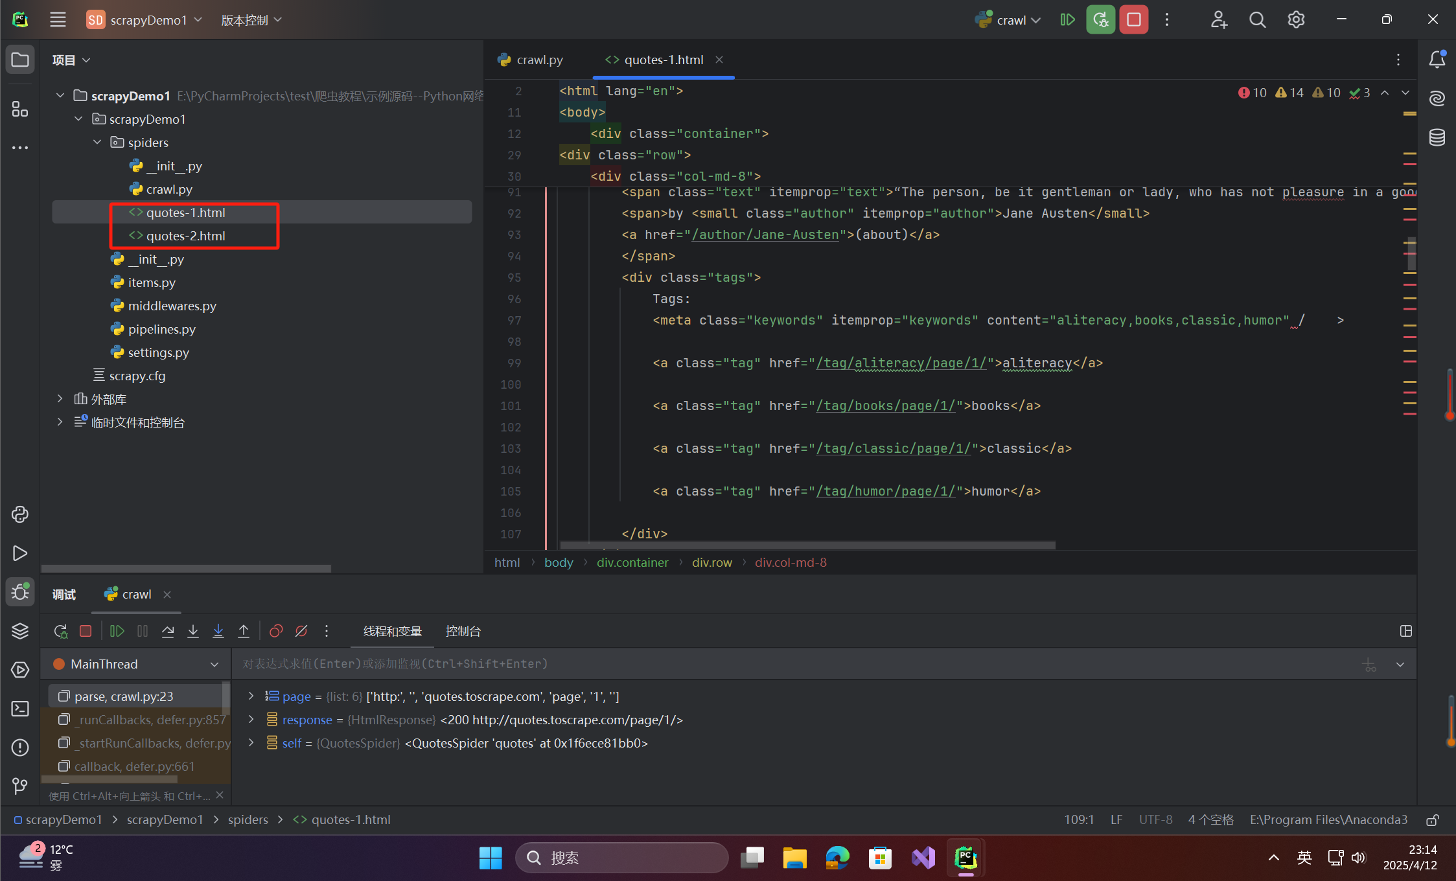Image resolution: width=1456 pixels, height=881 pixels.
Task: Open the Database tool window icon
Action: point(1437,137)
